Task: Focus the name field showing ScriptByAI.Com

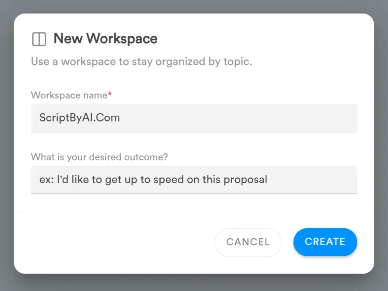Action: coord(193,118)
